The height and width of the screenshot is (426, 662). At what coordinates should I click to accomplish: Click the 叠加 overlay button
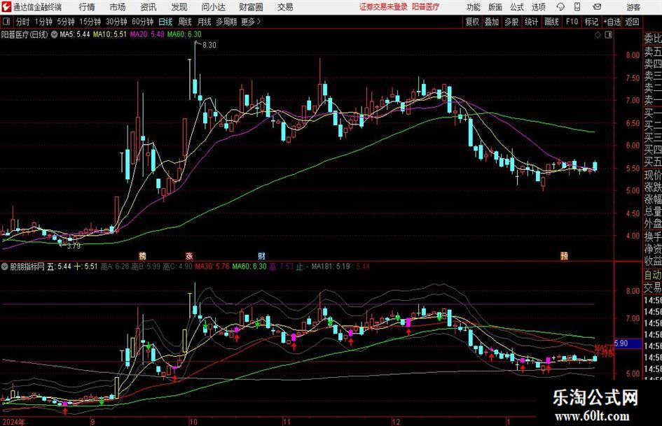point(492,22)
